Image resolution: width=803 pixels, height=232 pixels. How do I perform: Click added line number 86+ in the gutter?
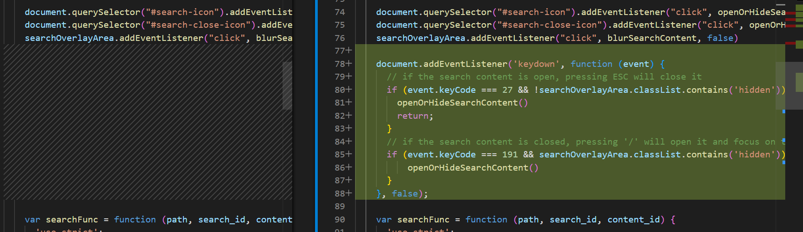coord(343,168)
